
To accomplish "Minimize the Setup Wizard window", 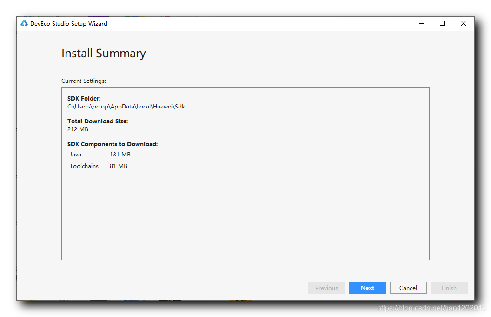I will tap(421, 24).
